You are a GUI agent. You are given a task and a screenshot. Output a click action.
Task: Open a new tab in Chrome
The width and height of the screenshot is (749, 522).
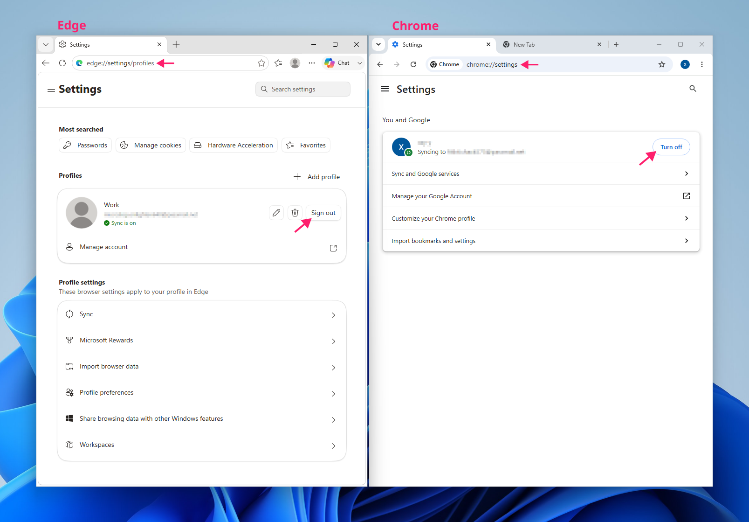pyautogui.click(x=616, y=45)
